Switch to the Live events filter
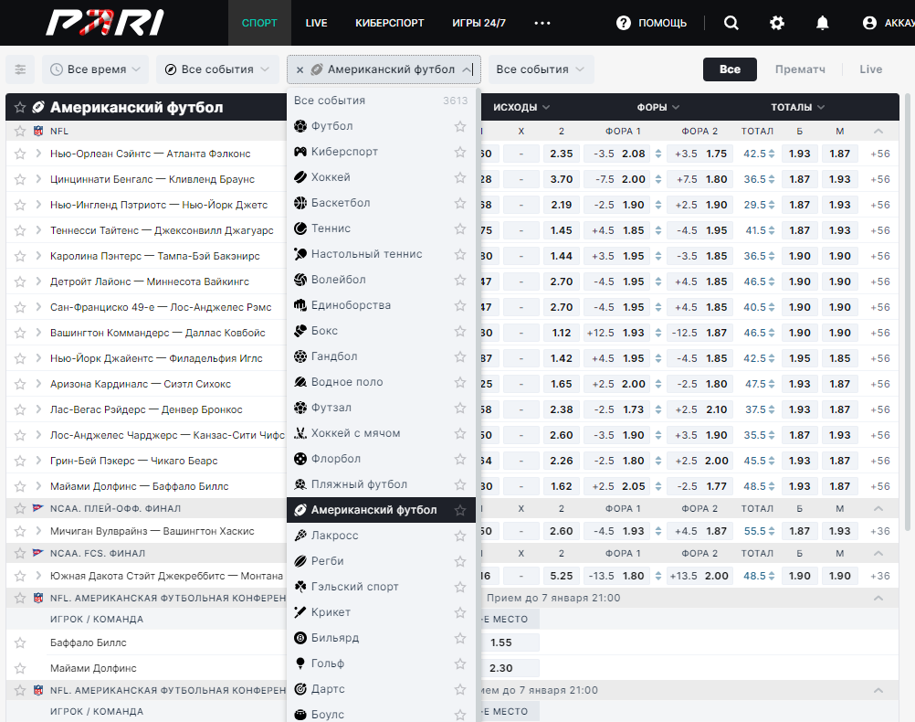This screenshot has height=722, width=915. pos(870,69)
